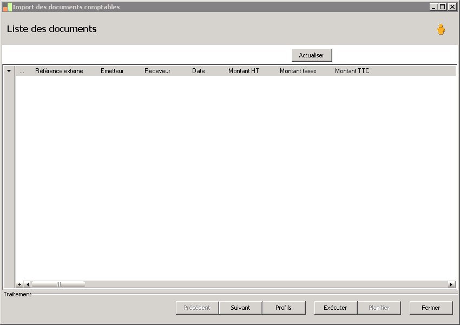Close the dialog using Fermer
The width and height of the screenshot is (460, 325).
431,308
